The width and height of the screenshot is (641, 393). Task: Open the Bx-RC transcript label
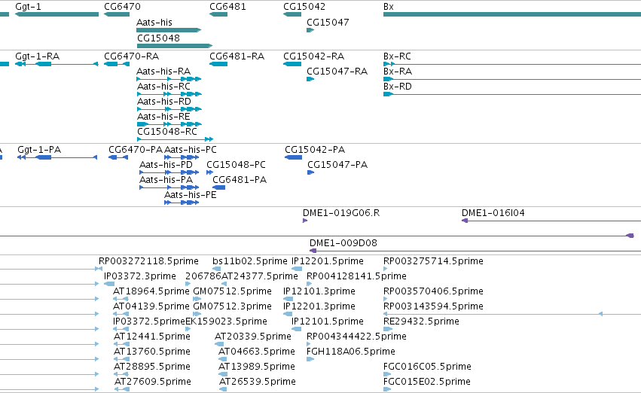[397, 56]
